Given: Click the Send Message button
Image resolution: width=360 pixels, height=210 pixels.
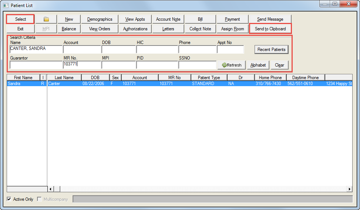Looking at the screenshot, I should (x=270, y=19).
